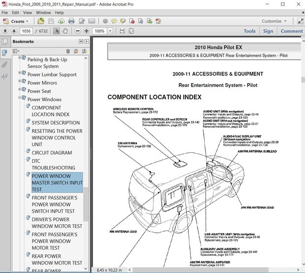Screen dimensions: 305x273
Task: Open the bookmarks options menu dropdown
Action: 16,51
